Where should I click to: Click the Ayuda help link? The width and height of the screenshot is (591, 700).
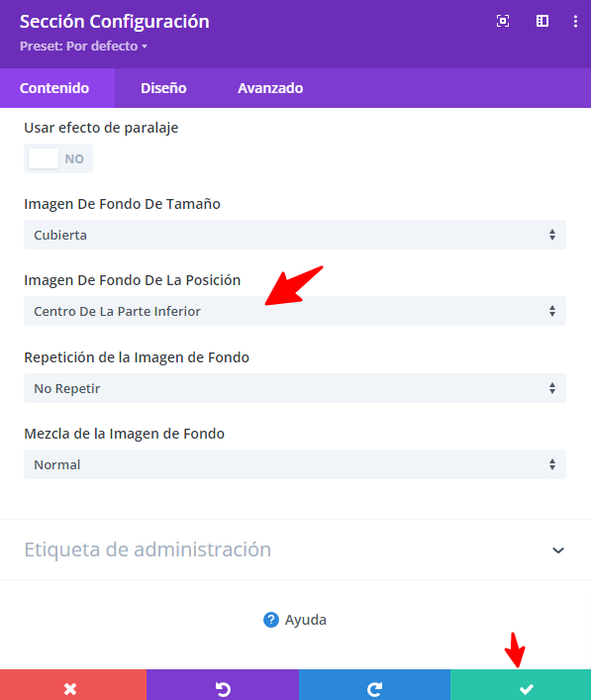click(305, 620)
